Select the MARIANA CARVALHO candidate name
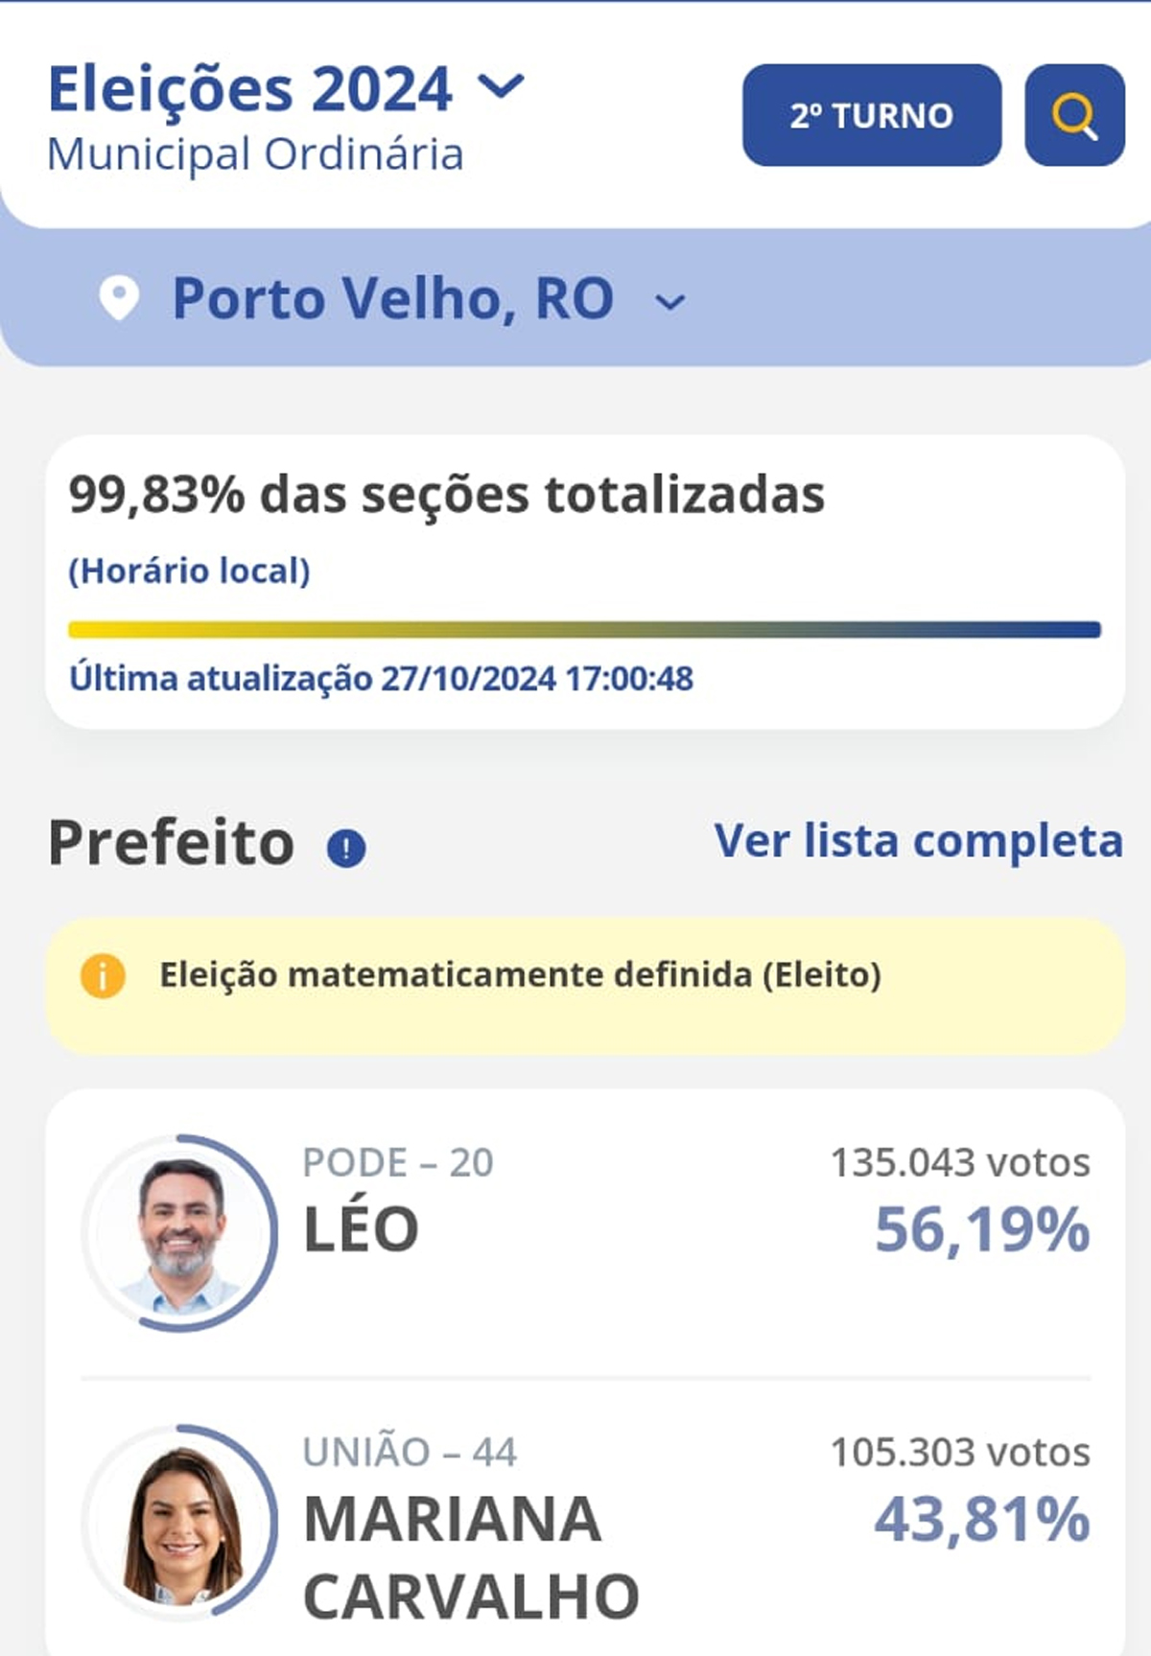The height and width of the screenshot is (1656, 1151). (471, 1558)
